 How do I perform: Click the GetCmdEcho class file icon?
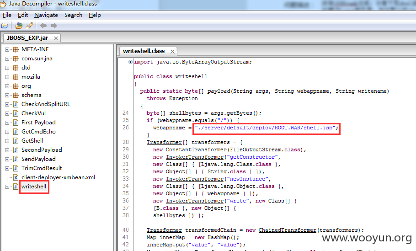tap(16, 132)
